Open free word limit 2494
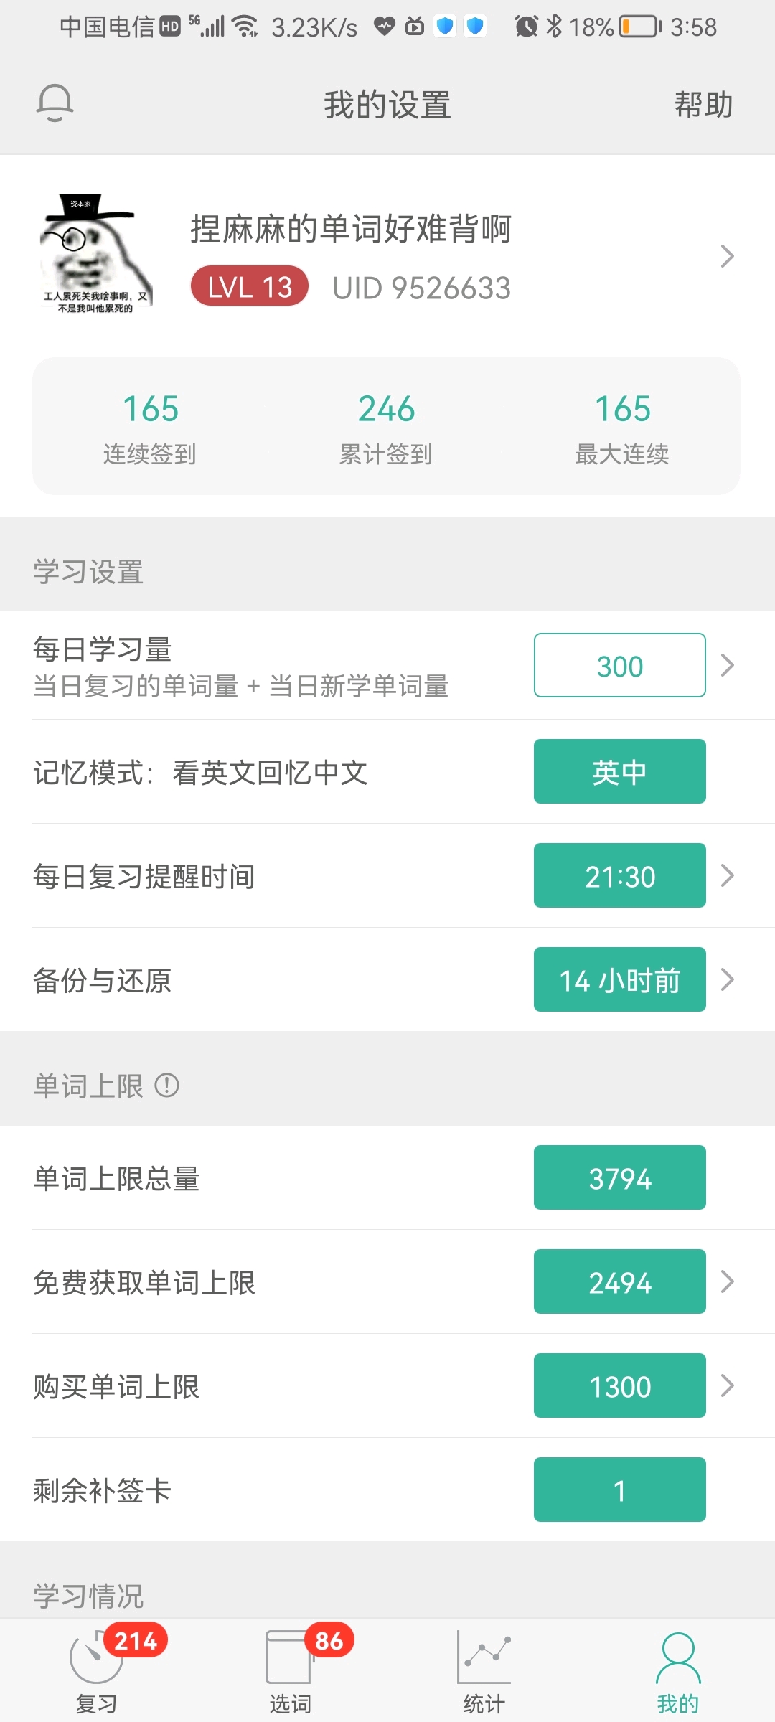The width and height of the screenshot is (775, 1722). [620, 1281]
